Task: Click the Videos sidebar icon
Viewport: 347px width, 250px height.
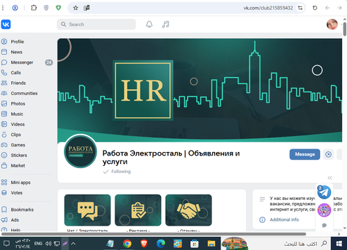Action: coord(4,124)
